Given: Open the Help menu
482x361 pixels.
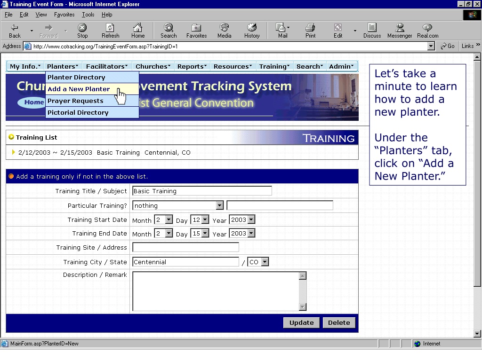Looking at the screenshot, I should point(107,15).
